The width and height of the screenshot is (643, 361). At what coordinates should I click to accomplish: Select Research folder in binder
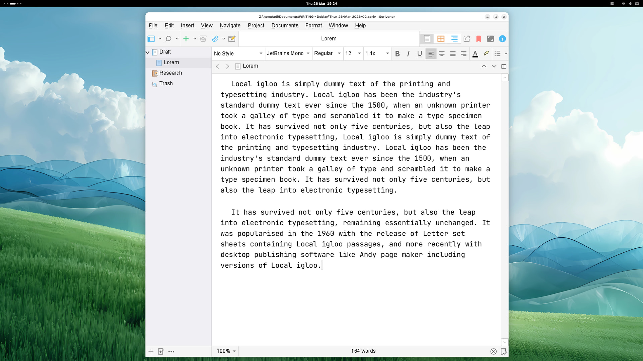(x=170, y=73)
